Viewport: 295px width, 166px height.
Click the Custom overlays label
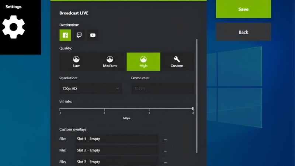pyautogui.click(x=73, y=129)
